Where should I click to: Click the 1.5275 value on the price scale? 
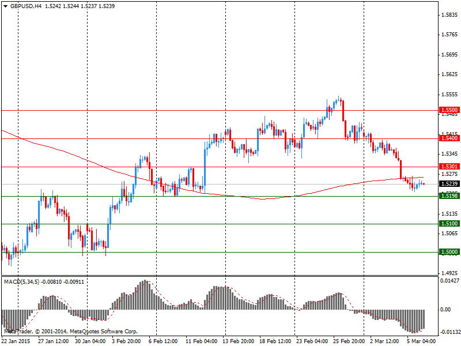(450, 174)
